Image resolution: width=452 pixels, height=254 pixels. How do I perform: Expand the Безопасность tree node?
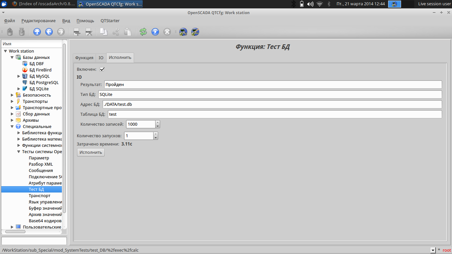click(12, 95)
